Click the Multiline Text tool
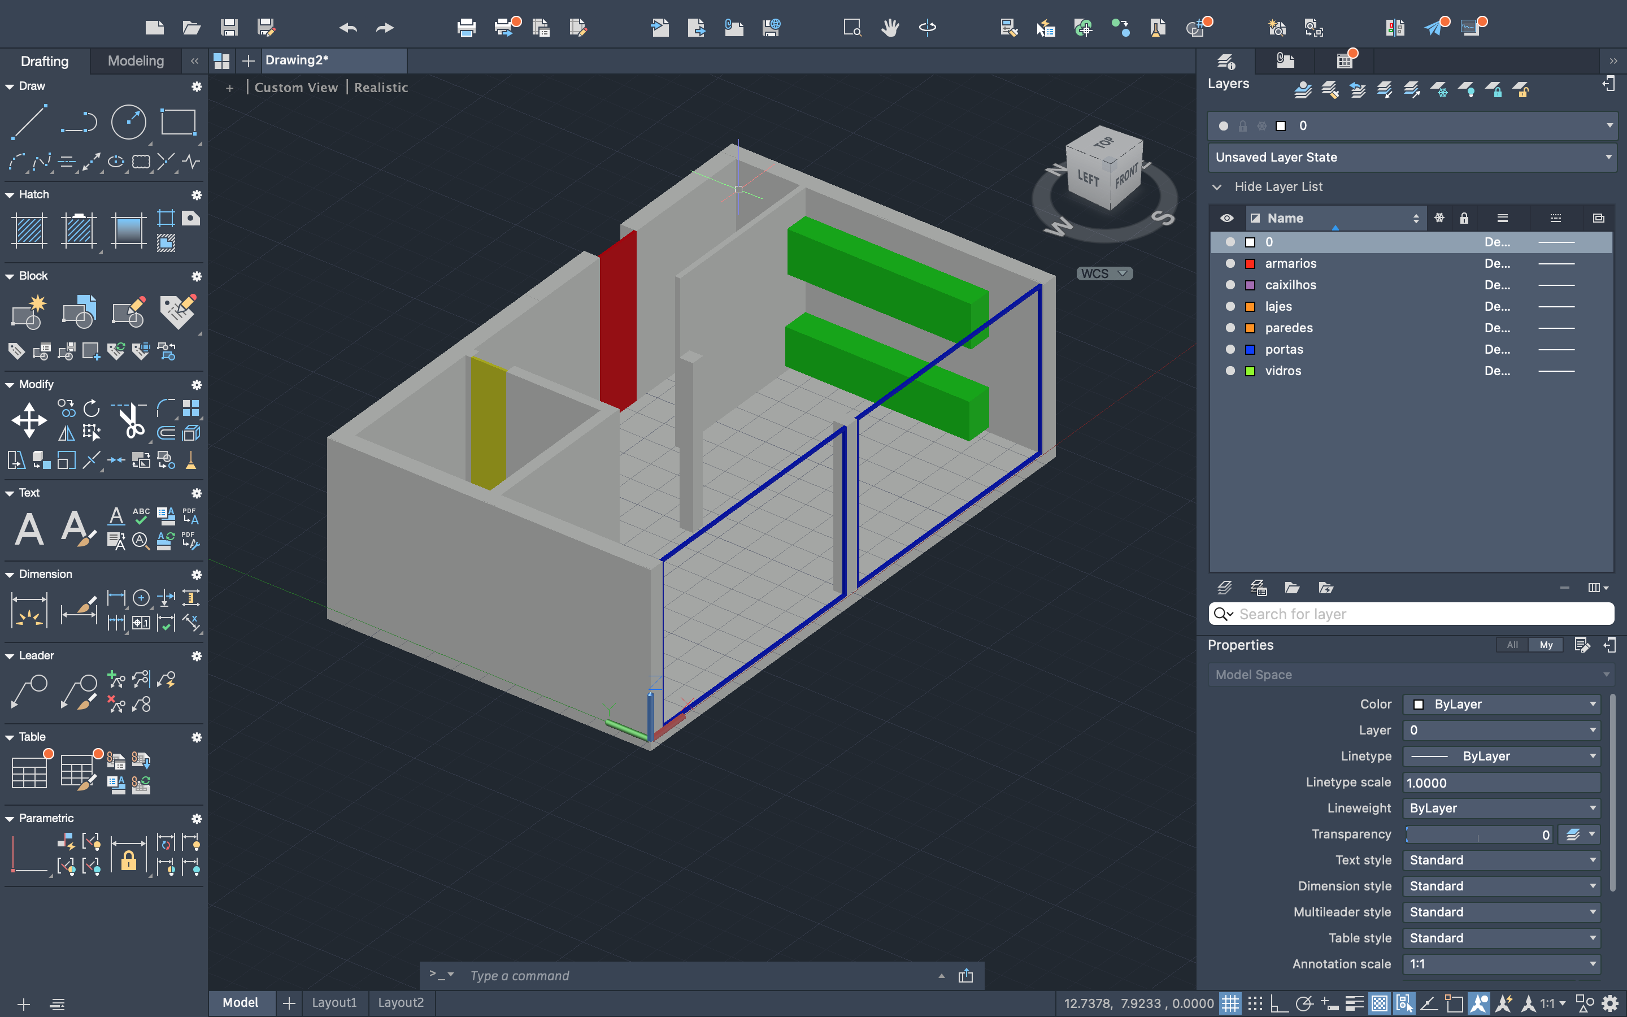Viewport: 1627px width, 1017px height. click(x=29, y=529)
